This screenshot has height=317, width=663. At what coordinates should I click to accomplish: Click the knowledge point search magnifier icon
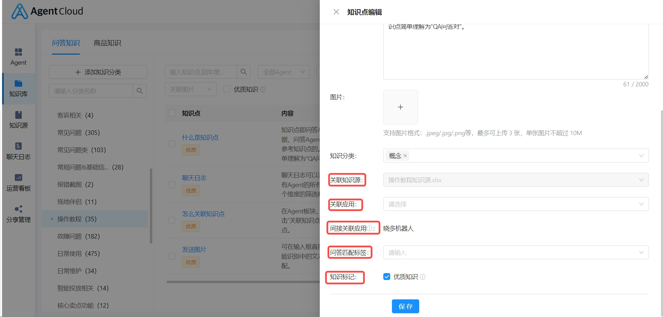(244, 72)
